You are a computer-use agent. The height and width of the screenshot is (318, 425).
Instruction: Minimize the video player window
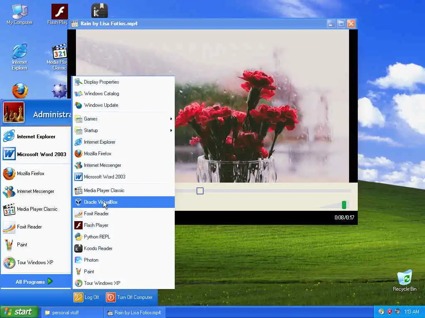pos(331,24)
